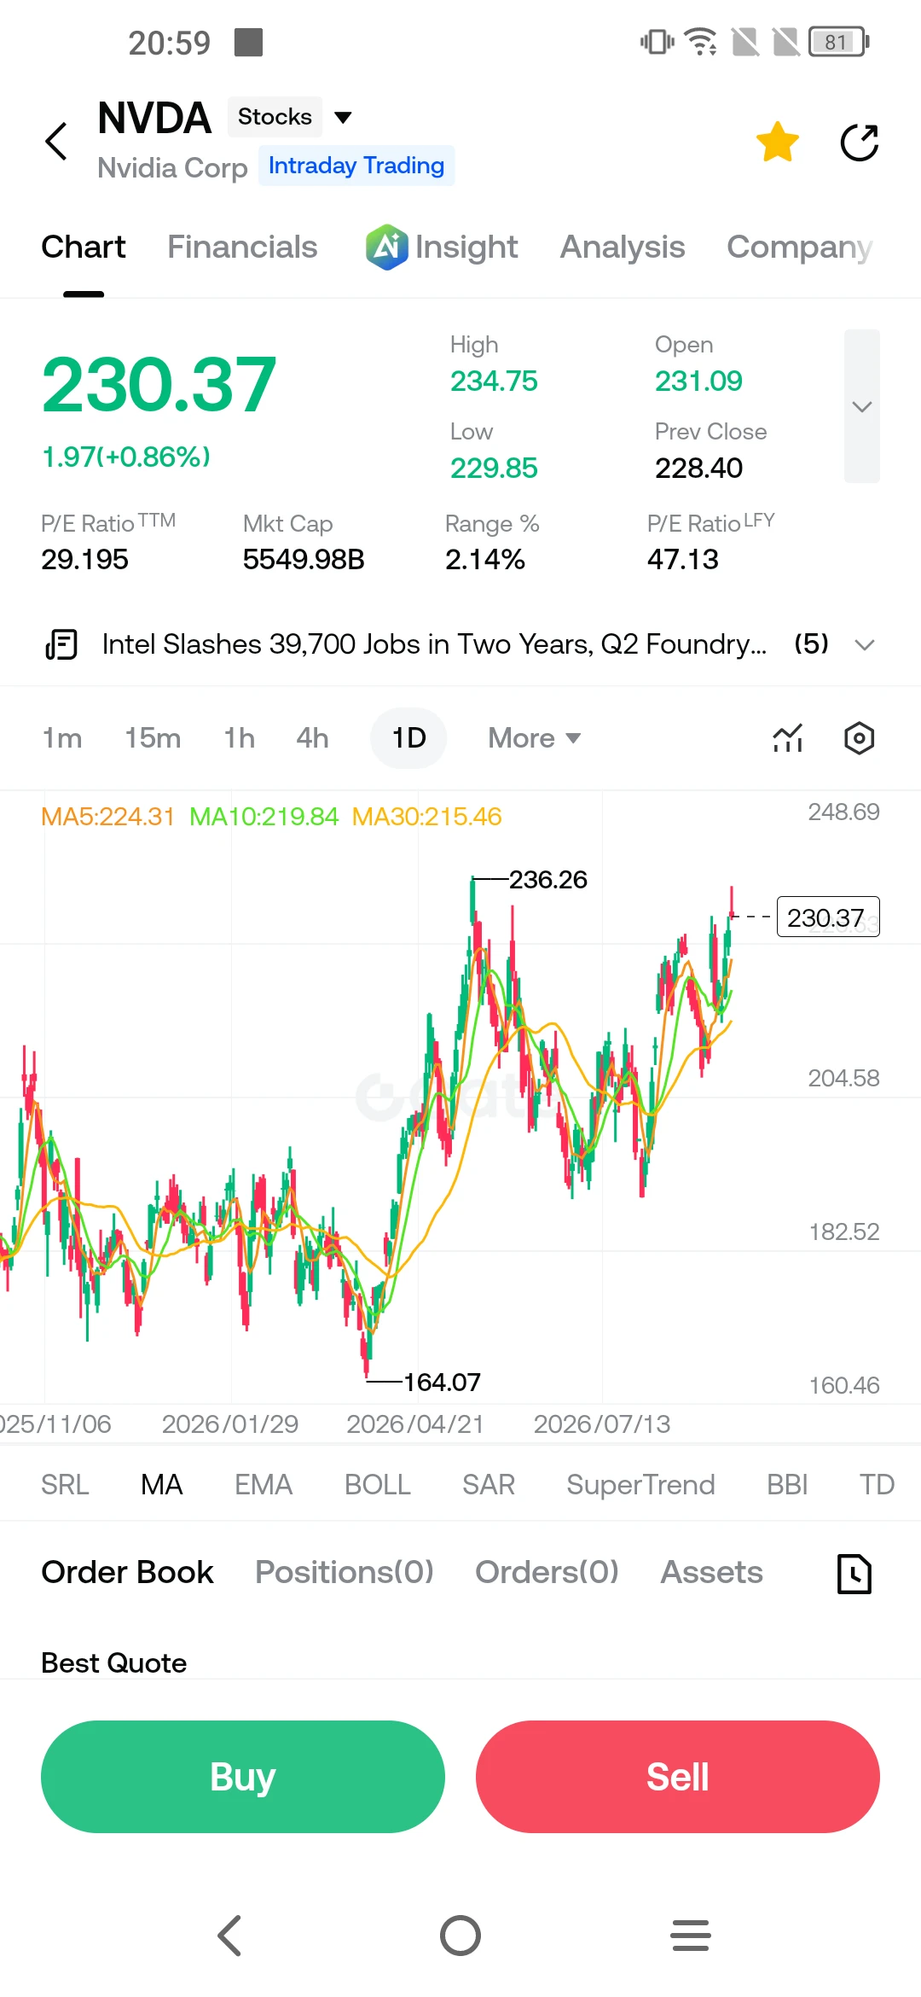Viewport: 921px width, 1997px height.
Task: Tap the MA30:215.46 legend value
Action: click(426, 817)
